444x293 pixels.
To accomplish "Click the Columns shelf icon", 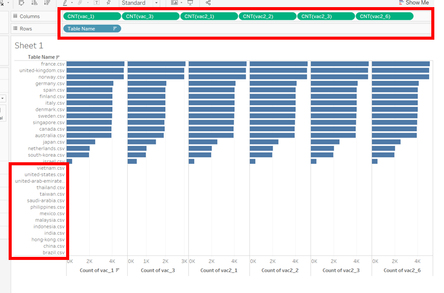I will (15, 16).
